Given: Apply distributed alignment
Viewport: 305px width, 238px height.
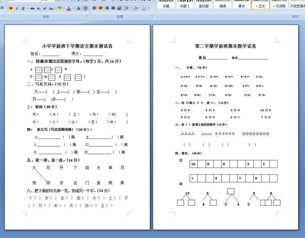Looking at the screenshot, I should [119, 8].
